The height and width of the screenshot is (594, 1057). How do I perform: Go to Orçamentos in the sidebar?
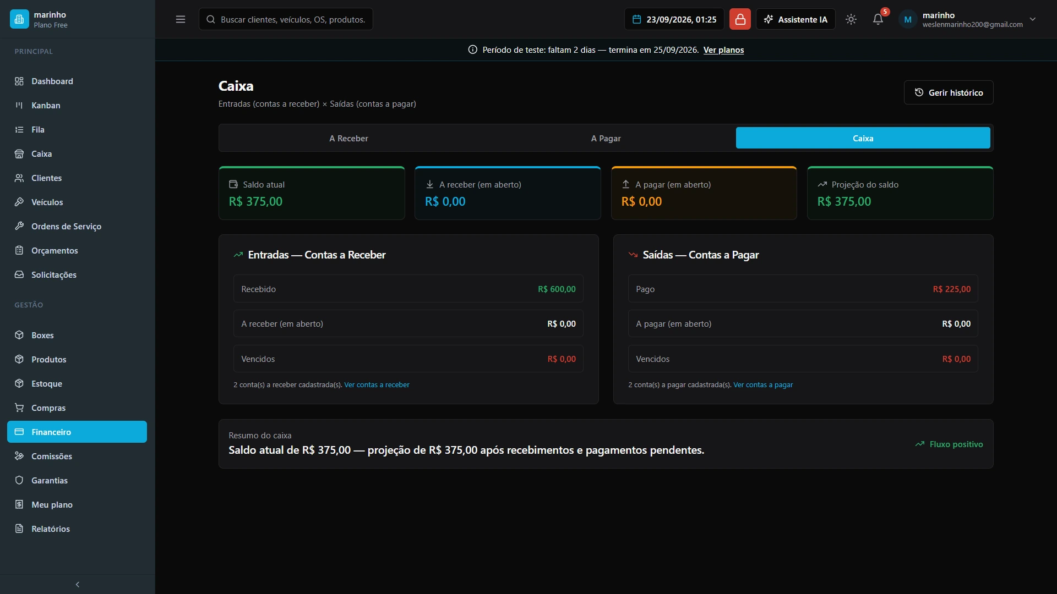[77, 251]
